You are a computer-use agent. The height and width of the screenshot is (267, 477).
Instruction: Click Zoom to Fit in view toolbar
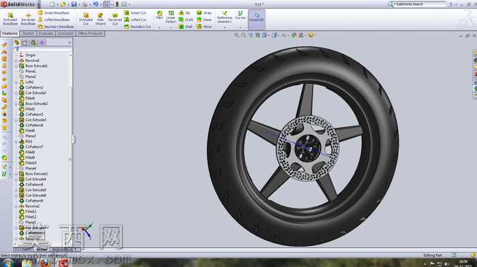[236, 35]
